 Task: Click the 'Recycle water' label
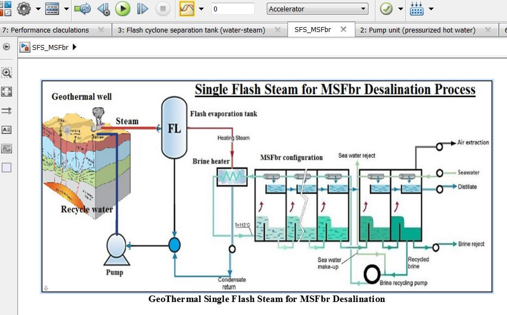click(x=86, y=209)
